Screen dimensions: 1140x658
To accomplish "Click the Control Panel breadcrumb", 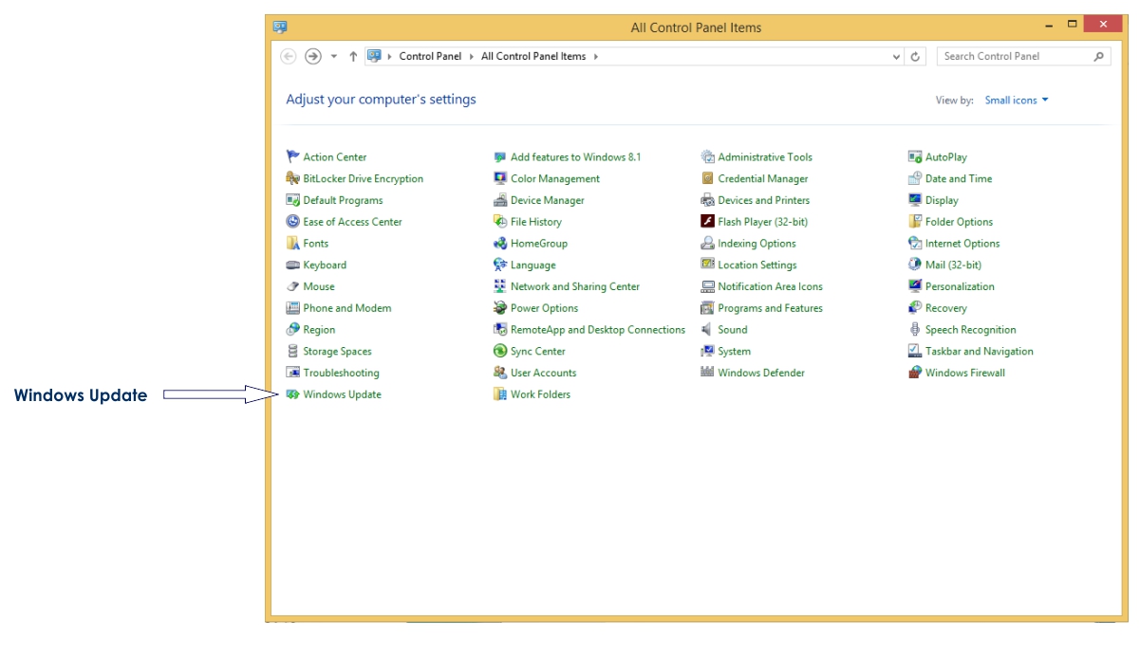I will pos(430,57).
